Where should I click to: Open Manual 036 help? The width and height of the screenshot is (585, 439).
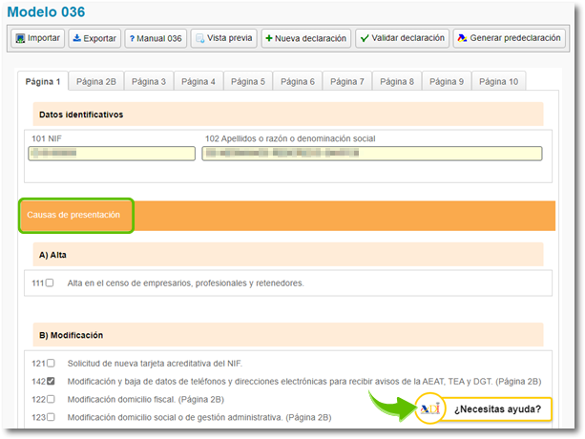(x=155, y=38)
